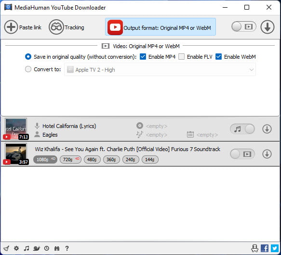Maximize the MediaHuman YouTube Downloader window
This screenshot has height=255, width=281.
247,7
